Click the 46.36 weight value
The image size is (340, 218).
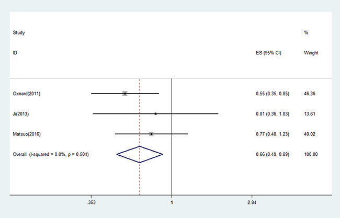[x=310, y=94]
